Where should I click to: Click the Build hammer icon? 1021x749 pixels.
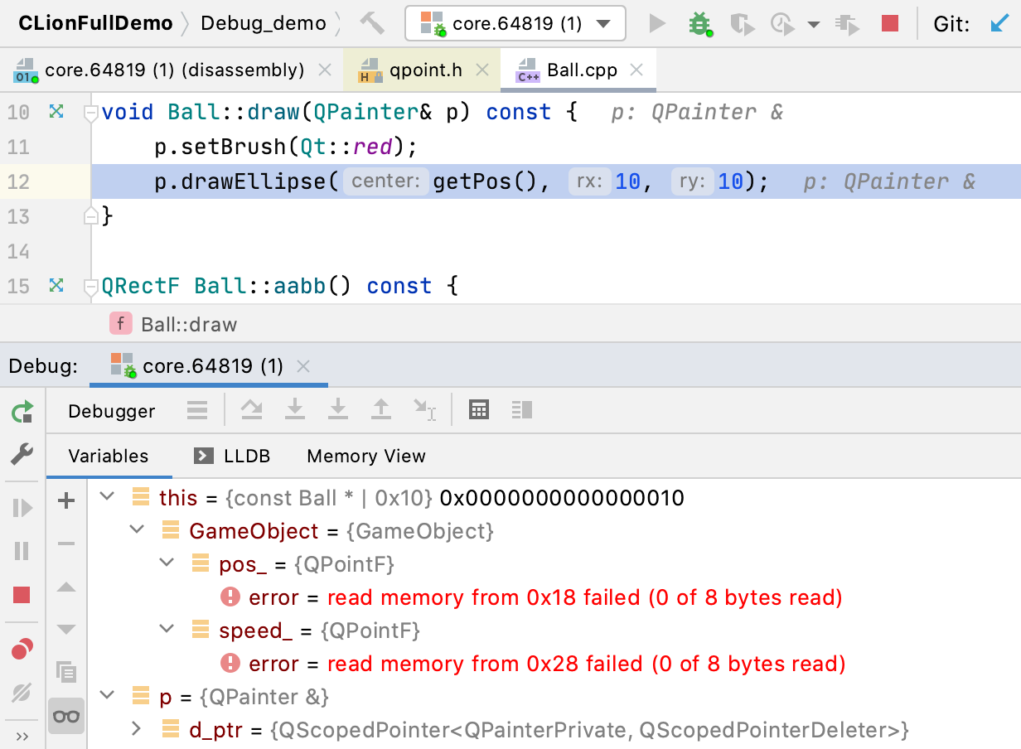click(x=372, y=23)
